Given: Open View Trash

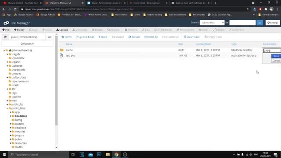Looking at the screenshot, I should (192, 37).
